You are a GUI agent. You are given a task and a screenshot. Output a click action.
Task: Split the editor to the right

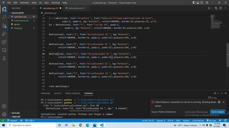[220, 8]
